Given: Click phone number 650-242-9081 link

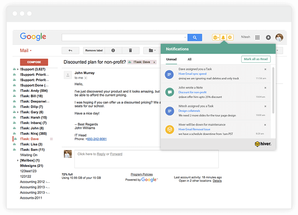Looking at the screenshot, I should coord(97,139).
